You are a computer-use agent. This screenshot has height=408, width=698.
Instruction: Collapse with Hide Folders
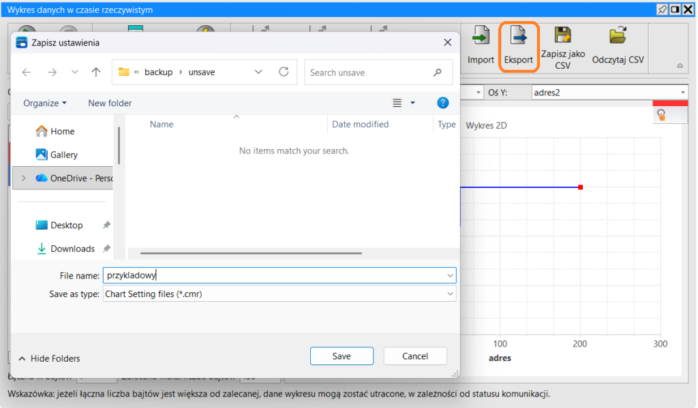(x=49, y=358)
